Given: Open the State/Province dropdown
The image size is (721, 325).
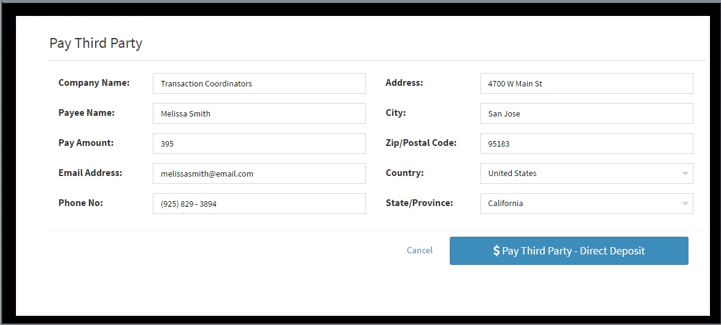Looking at the screenshot, I should 587,204.
